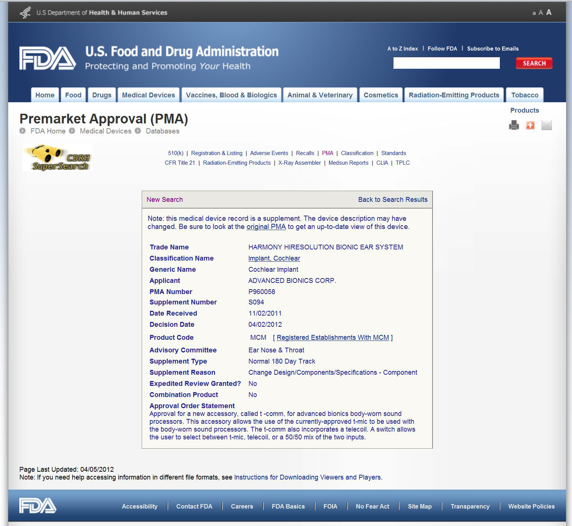Click the print page icon
This screenshot has width=572, height=526.
click(x=514, y=125)
